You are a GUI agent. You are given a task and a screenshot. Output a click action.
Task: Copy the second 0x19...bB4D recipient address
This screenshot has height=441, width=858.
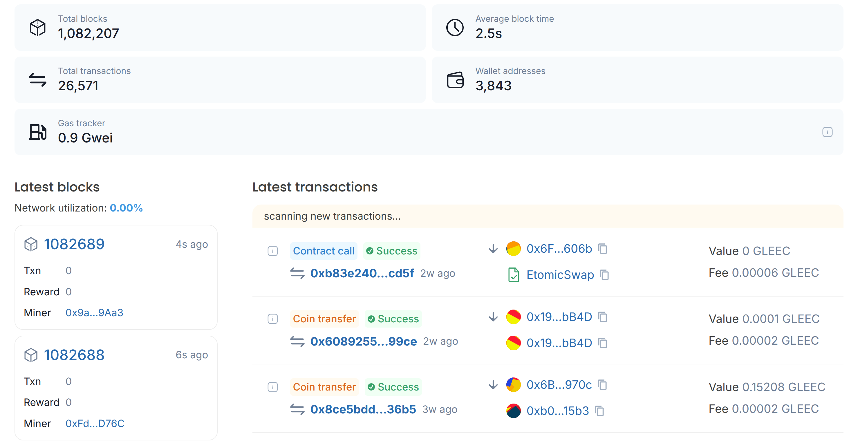tap(603, 343)
